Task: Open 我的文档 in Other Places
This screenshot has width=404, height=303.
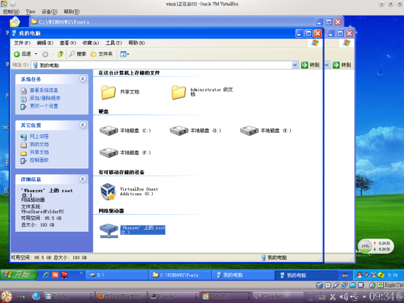Action: [x=39, y=144]
